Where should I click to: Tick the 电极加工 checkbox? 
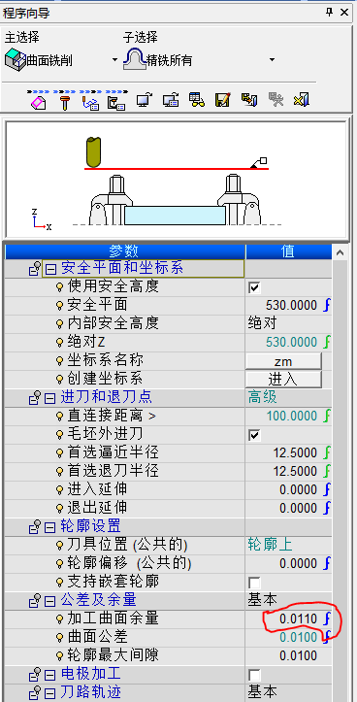[x=254, y=675]
